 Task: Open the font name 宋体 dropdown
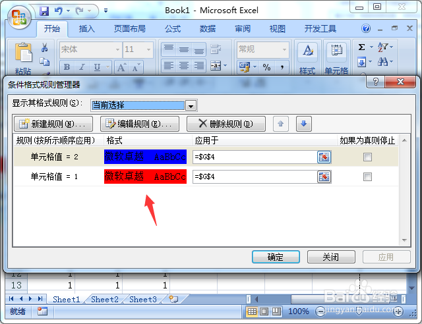point(117,49)
